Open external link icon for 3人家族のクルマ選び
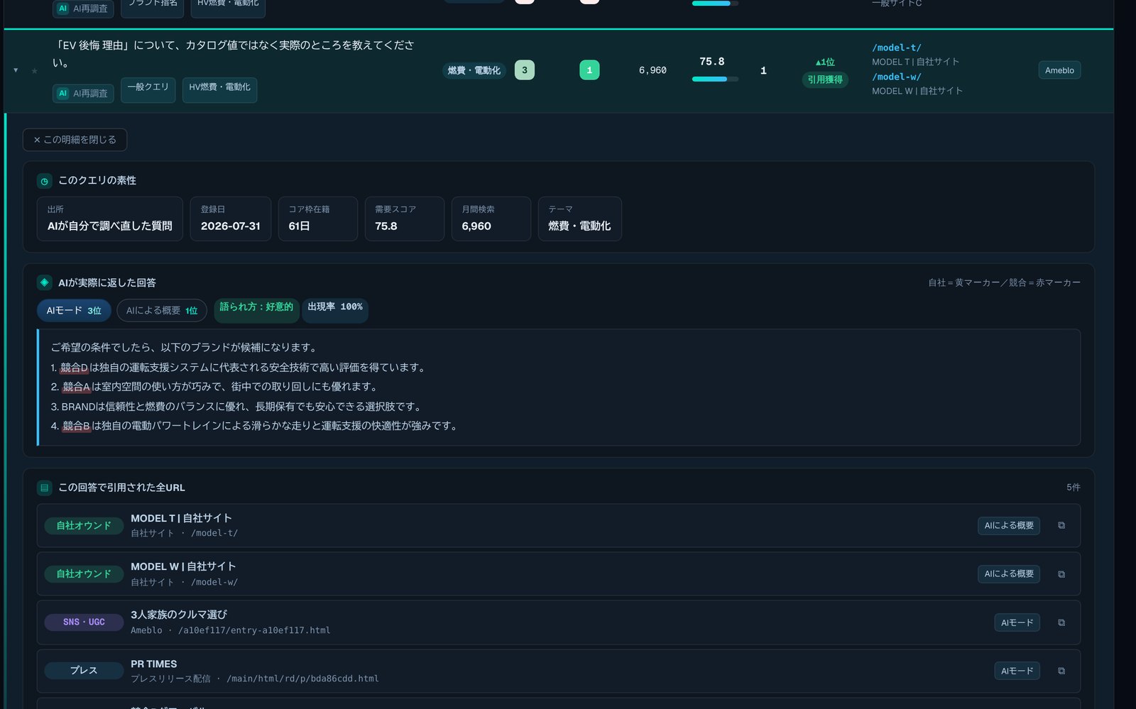This screenshot has width=1136, height=709. pos(1061,622)
